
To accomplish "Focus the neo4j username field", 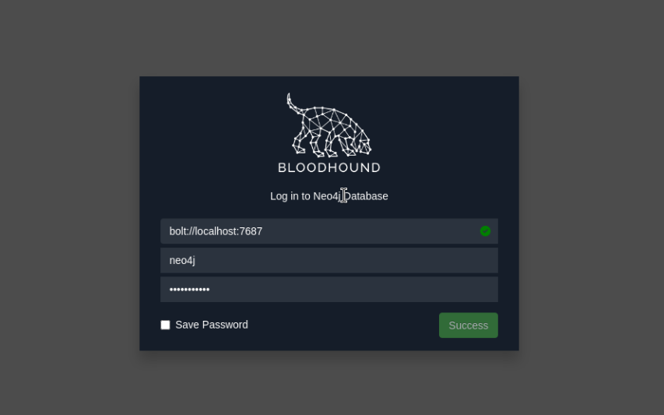I will click(x=329, y=260).
